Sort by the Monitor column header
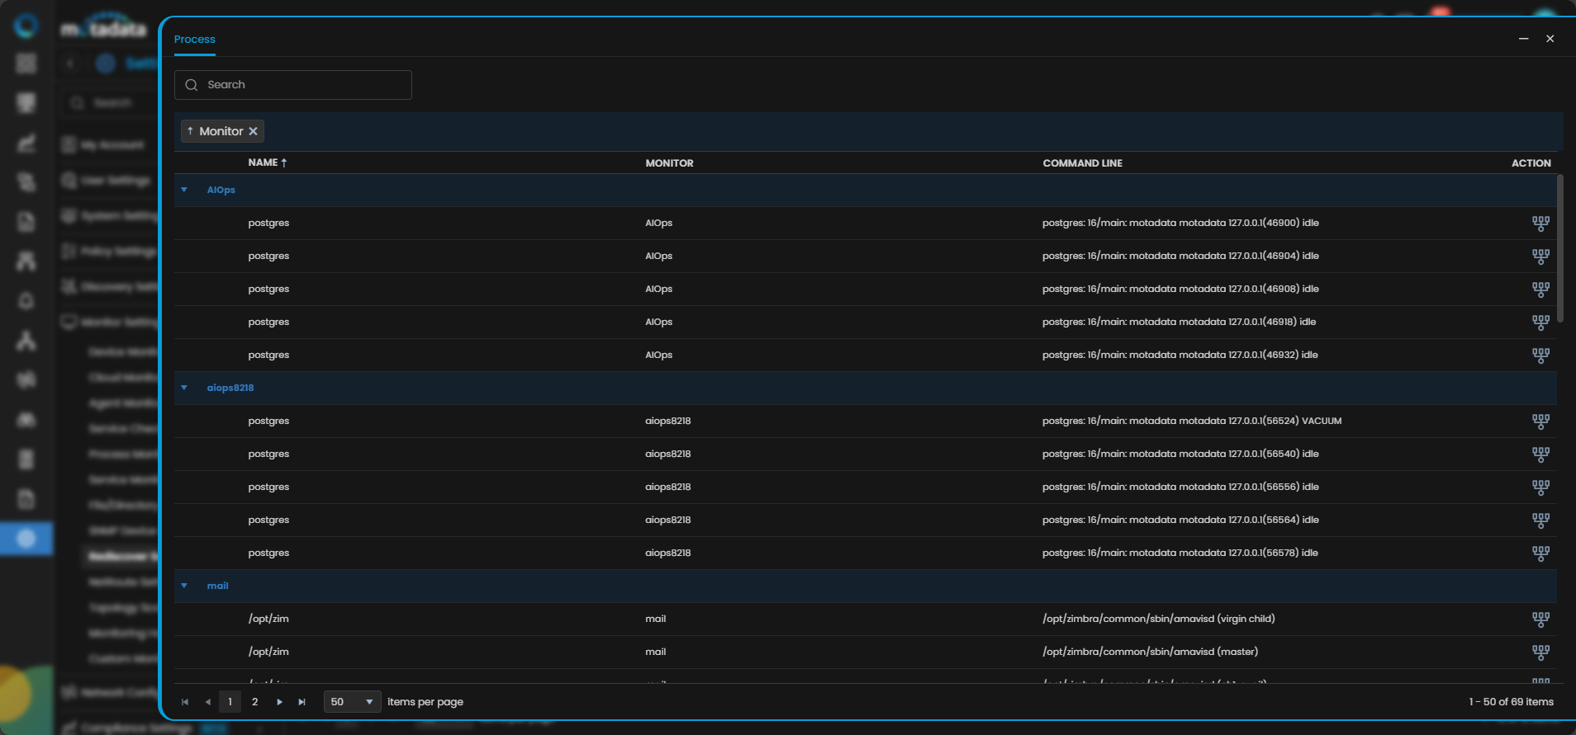Image resolution: width=1576 pixels, height=735 pixels. (x=670, y=163)
